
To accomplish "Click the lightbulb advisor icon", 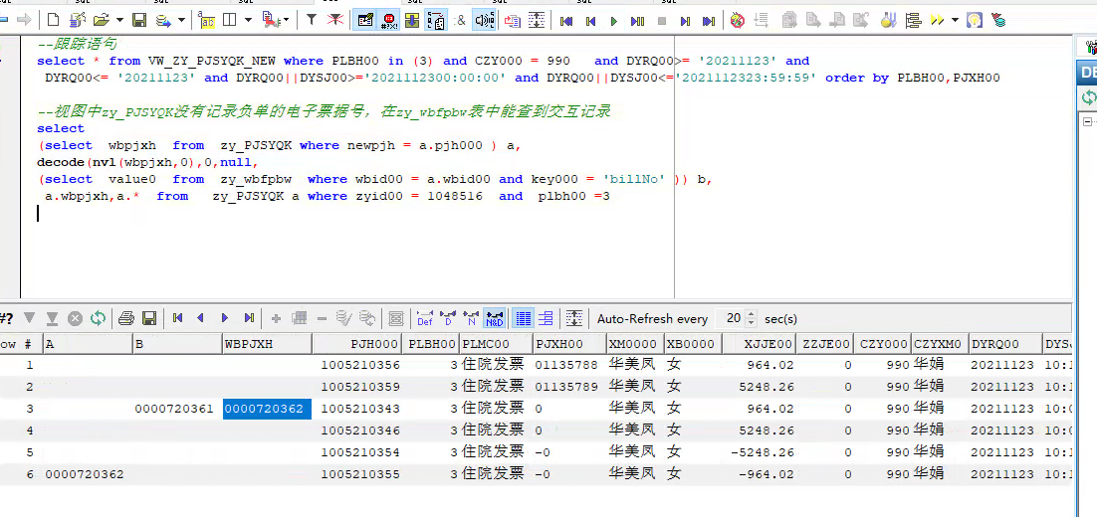I will (975, 20).
